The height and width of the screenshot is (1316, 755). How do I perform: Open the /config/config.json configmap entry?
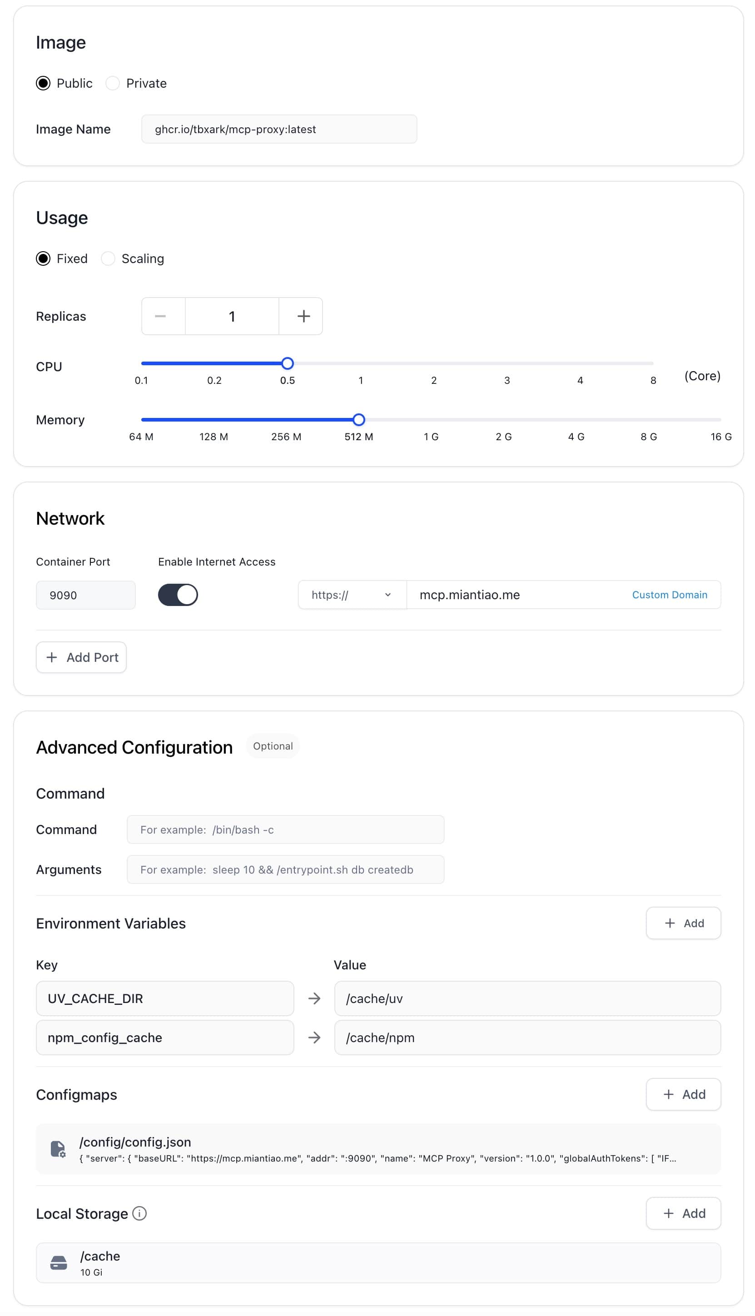pyautogui.click(x=378, y=1148)
